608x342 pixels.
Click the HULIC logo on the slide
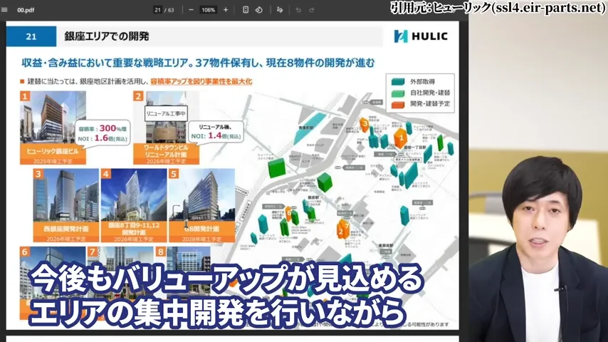click(421, 36)
